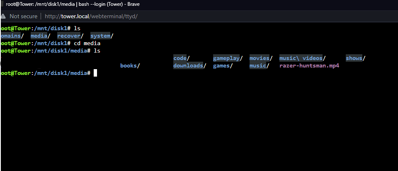
Task: Click the 'media/' directory in first listing
Action: (x=41, y=36)
